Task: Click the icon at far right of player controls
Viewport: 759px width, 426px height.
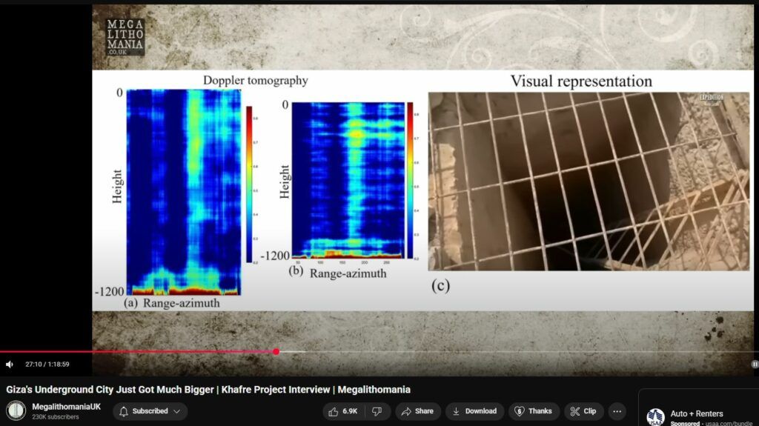Action: [754, 364]
